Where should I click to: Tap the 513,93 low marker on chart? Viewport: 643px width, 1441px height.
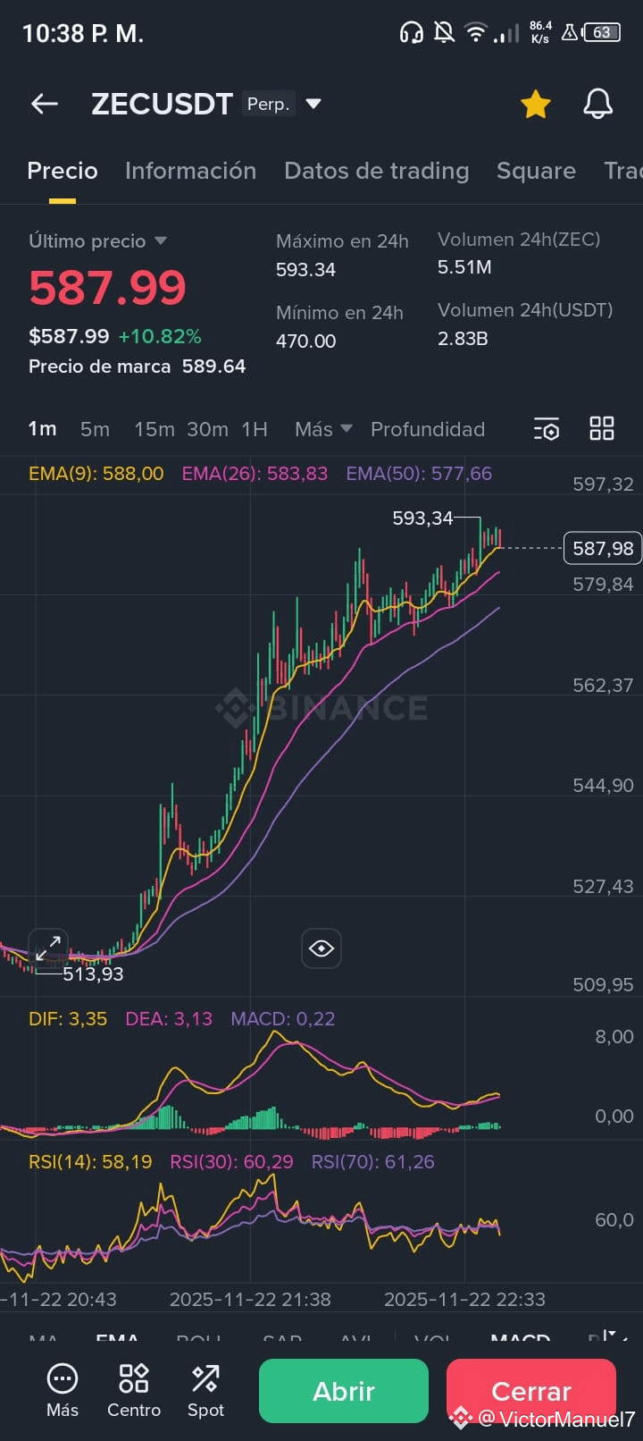click(93, 974)
